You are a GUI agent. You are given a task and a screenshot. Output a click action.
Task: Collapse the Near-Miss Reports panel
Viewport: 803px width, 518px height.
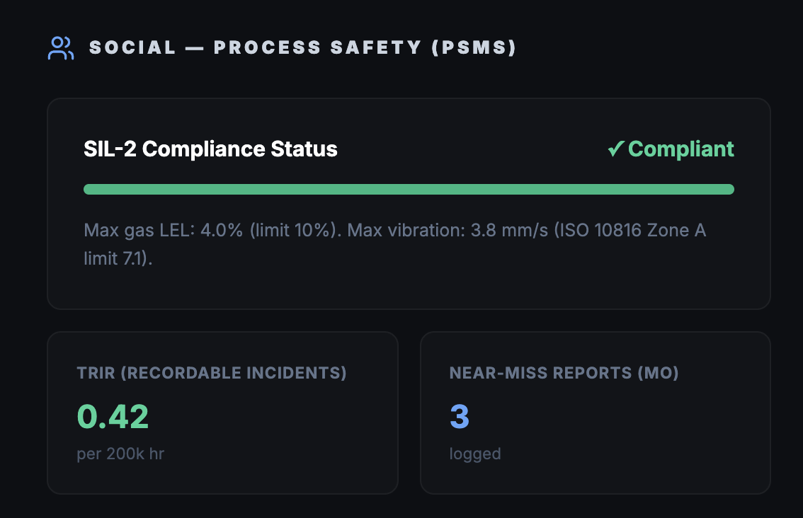coord(596,412)
